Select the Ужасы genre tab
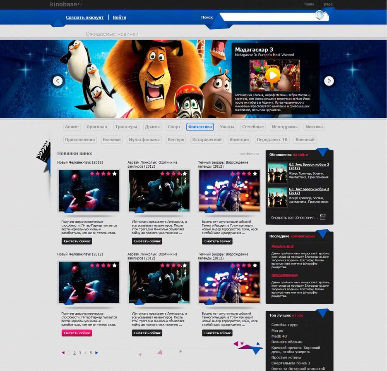387x371 pixels. 227,126
